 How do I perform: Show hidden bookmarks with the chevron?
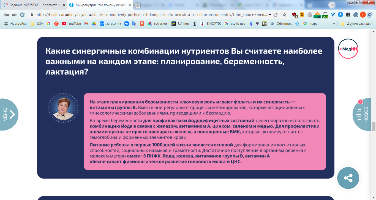[x=334, y=24]
